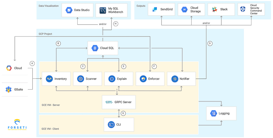
Task: Click the "Inventory" label
Action: click(x=61, y=79)
